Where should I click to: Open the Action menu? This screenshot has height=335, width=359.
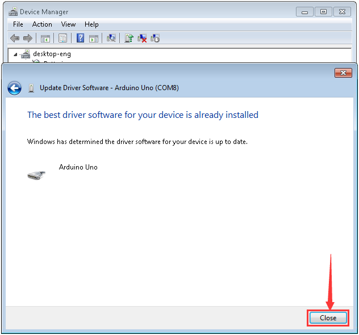point(42,24)
